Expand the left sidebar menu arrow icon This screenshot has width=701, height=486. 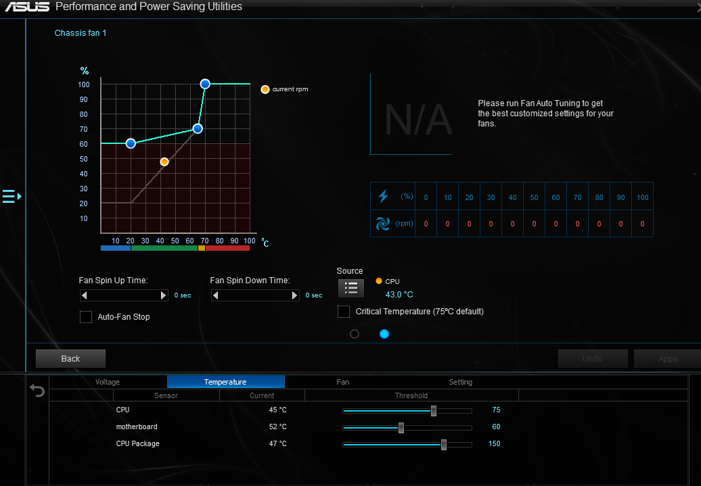pos(12,196)
